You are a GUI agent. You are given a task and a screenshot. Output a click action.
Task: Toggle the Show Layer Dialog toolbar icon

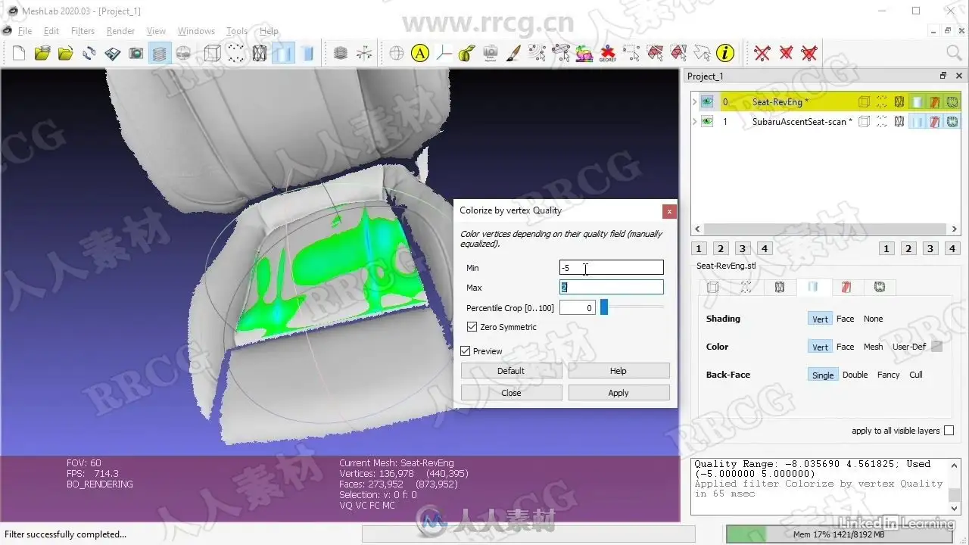coord(160,53)
